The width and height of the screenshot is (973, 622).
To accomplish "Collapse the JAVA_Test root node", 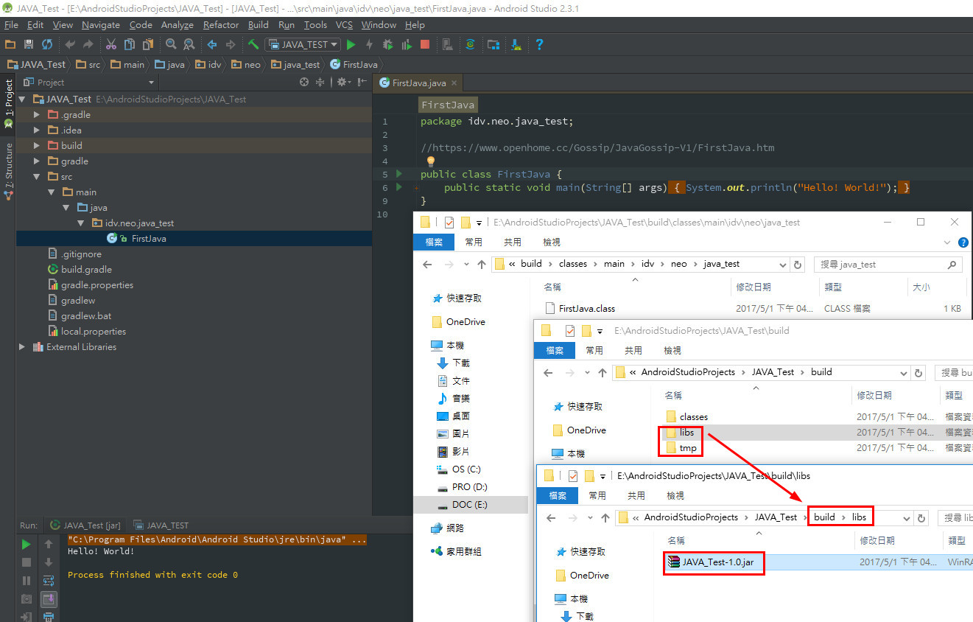I will 22,99.
